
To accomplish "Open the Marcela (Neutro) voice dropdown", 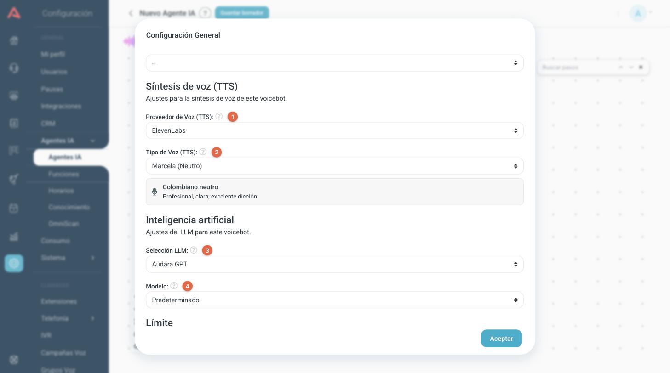I will (x=335, y=166).
